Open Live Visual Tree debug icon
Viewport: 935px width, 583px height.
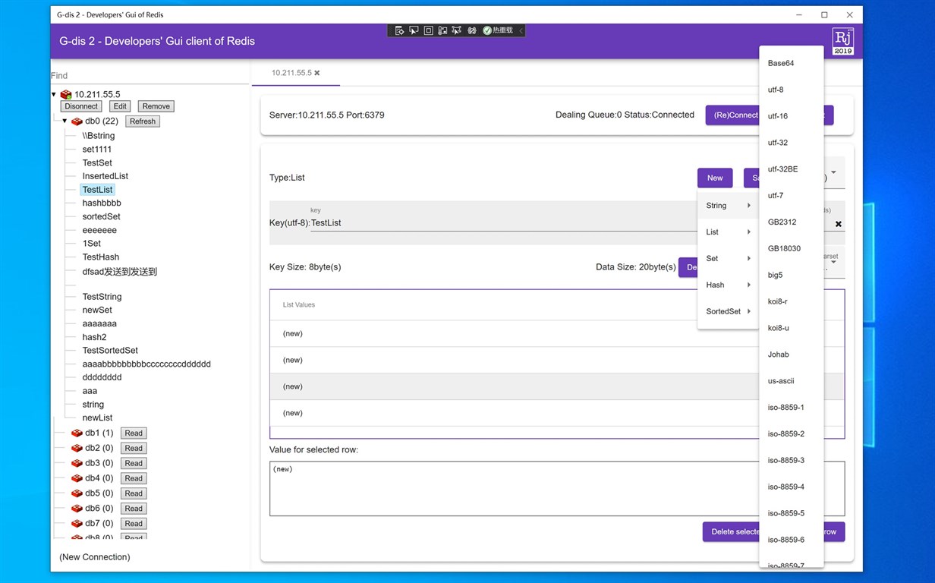tap(399, 30)
